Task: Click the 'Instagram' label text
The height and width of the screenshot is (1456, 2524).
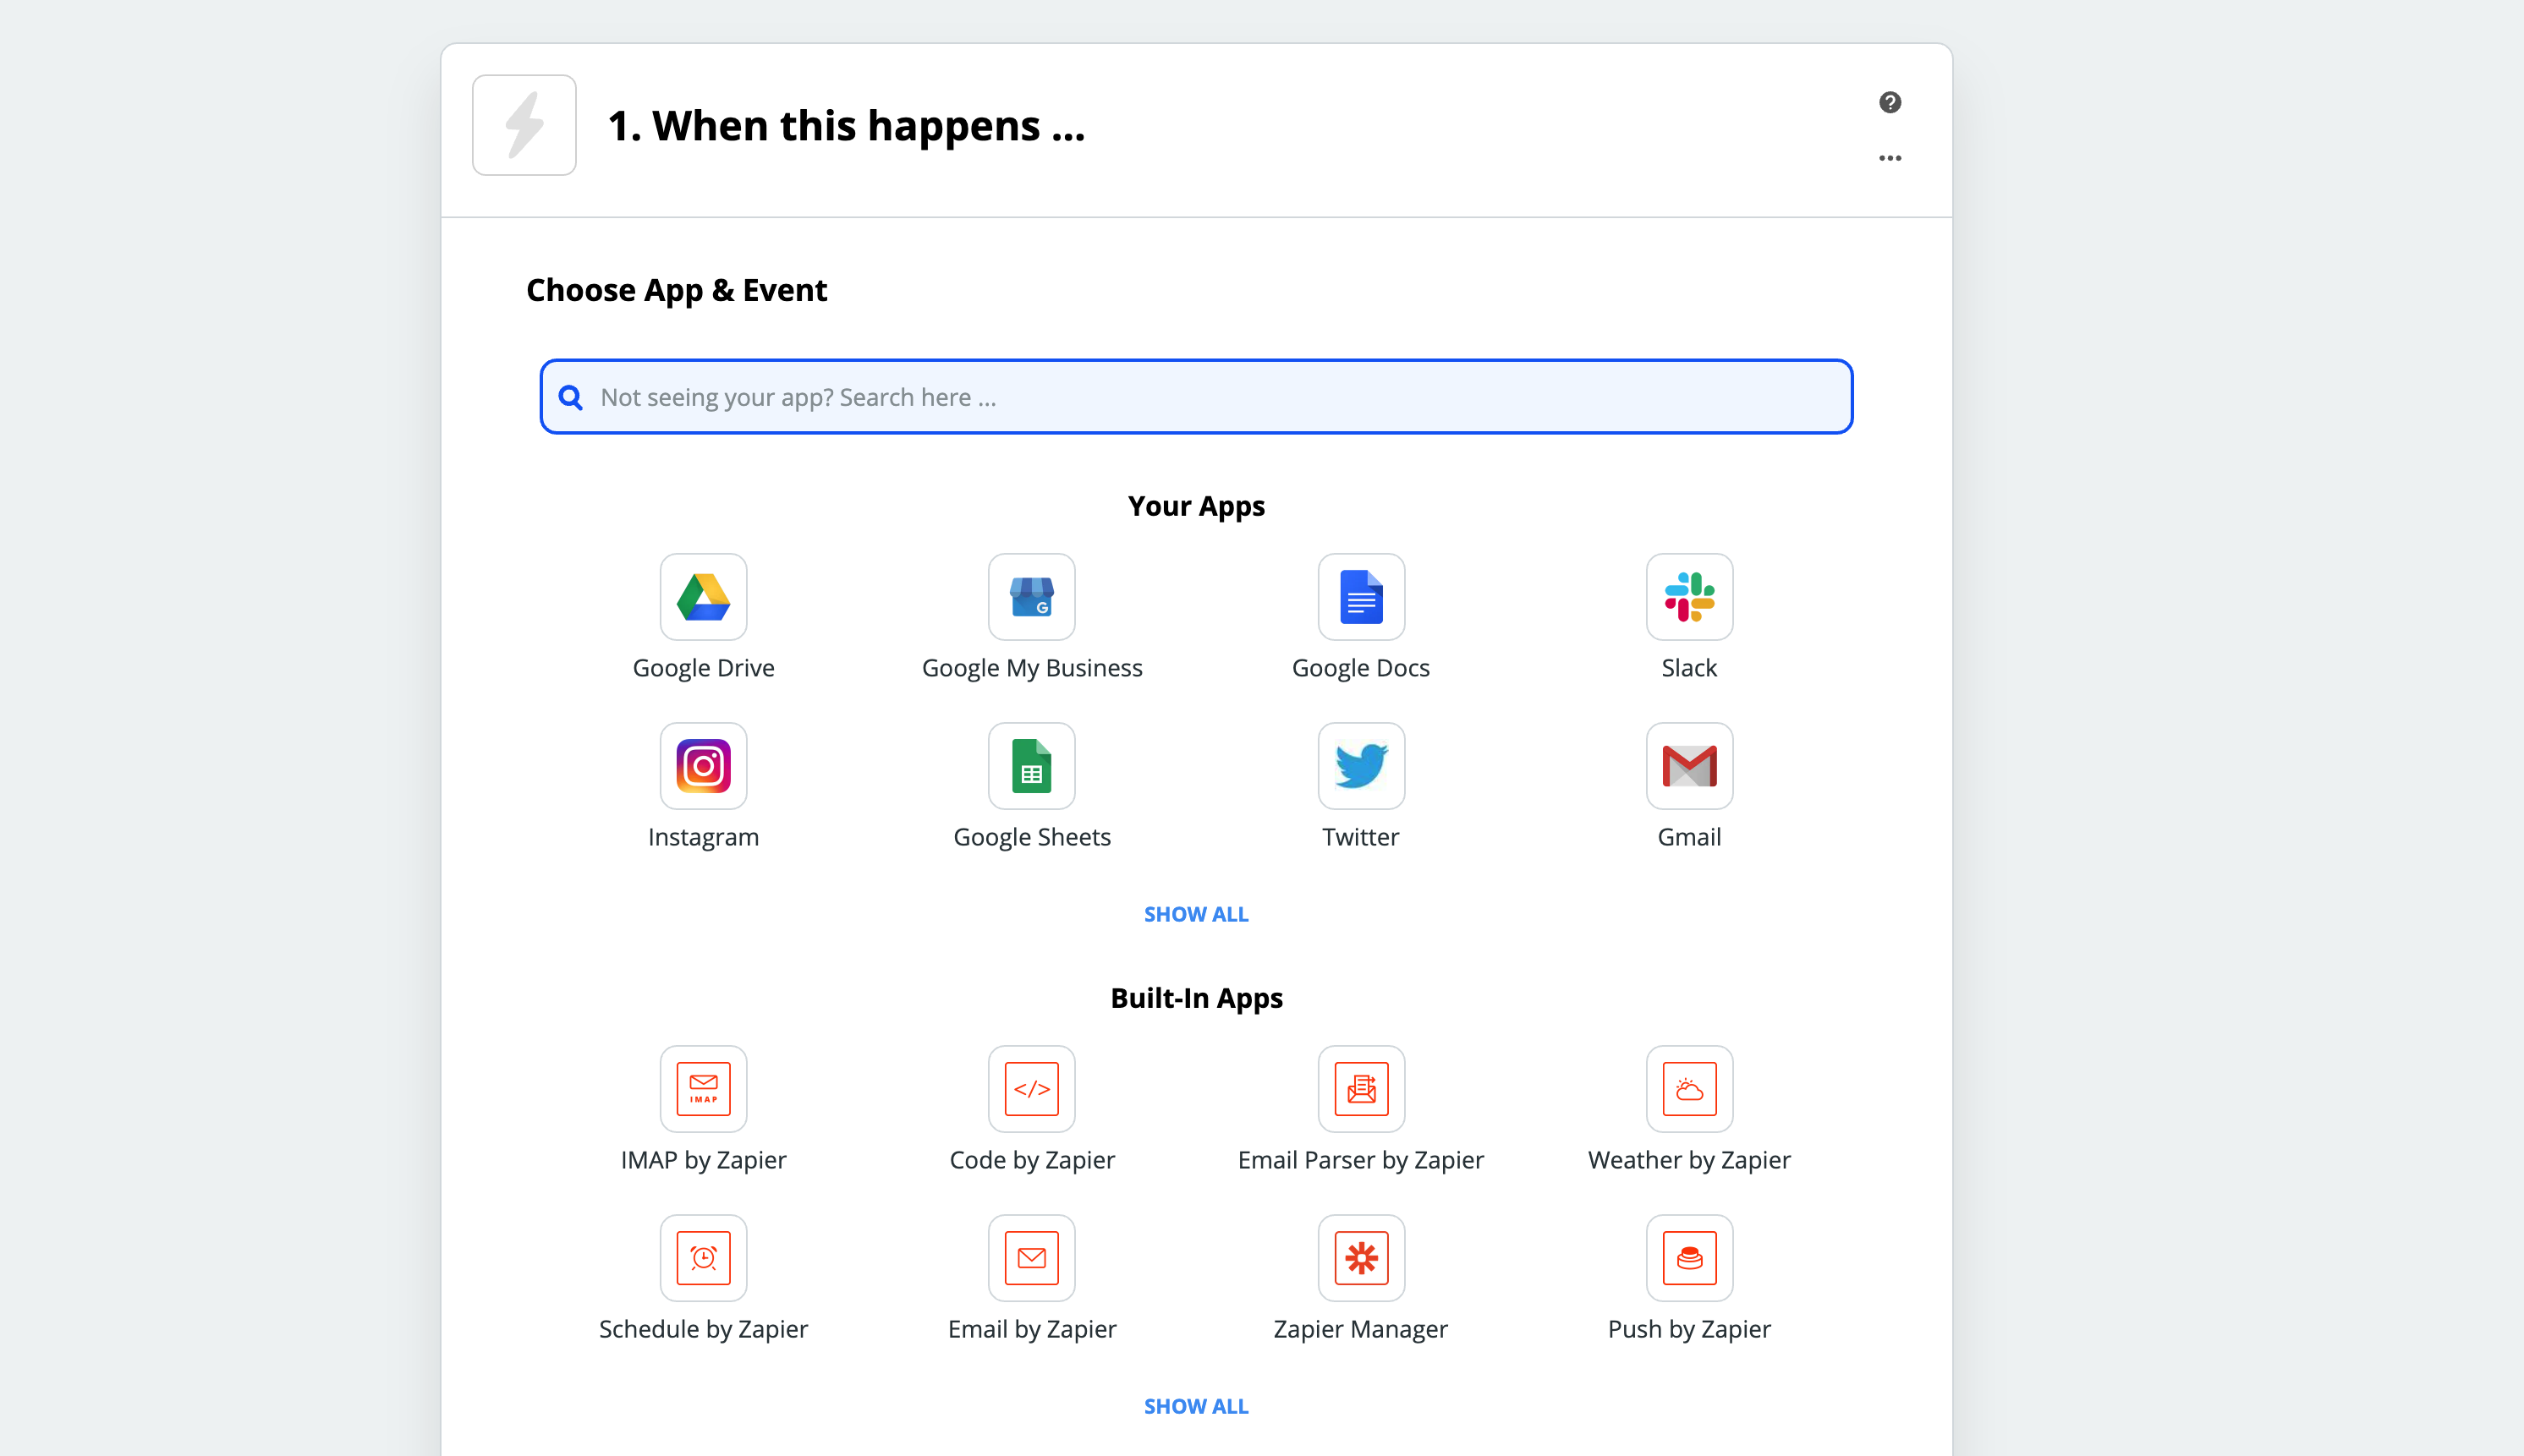Action: (x=703, y=837)
